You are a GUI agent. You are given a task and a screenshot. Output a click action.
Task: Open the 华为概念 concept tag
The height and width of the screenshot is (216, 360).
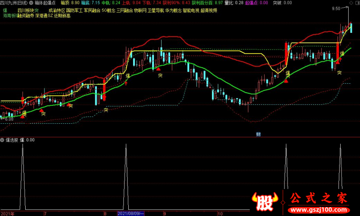pyautogui.click(x=173, y=10)
